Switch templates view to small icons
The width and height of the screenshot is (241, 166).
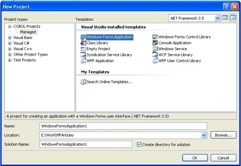point(233,18)
